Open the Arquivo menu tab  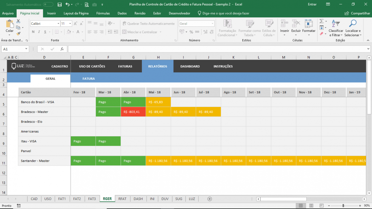coord(8,13)
